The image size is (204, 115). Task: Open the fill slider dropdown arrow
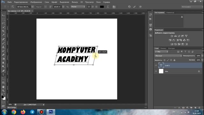click(202, 60)
